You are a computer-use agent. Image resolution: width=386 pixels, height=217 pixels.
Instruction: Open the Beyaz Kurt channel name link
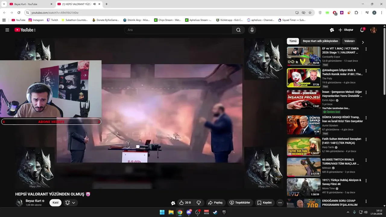click(x=33, y=201)
